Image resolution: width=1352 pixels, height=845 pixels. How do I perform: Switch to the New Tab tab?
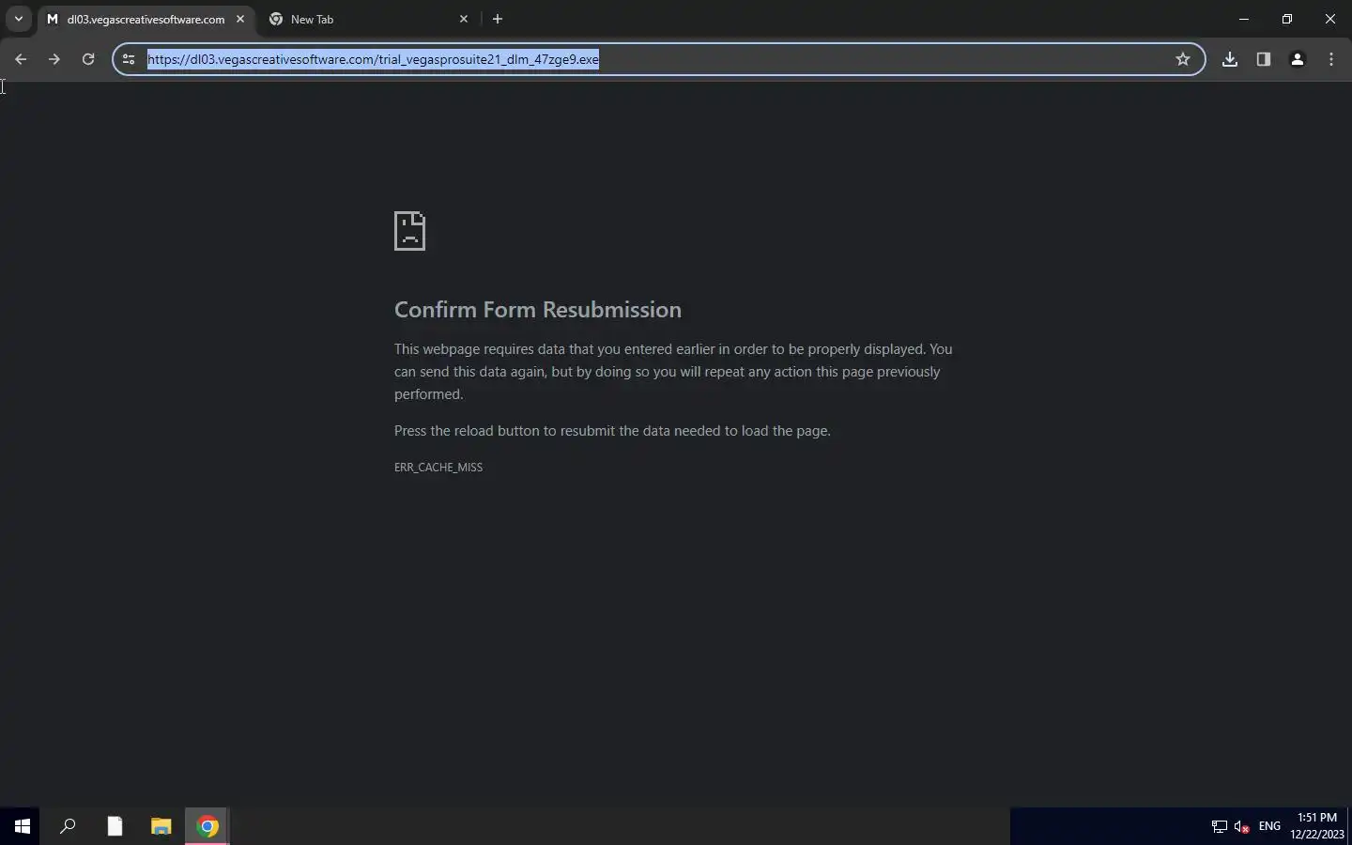pos(368,19)
